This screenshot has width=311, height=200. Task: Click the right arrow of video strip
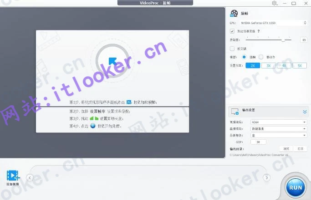coord(266,178)
